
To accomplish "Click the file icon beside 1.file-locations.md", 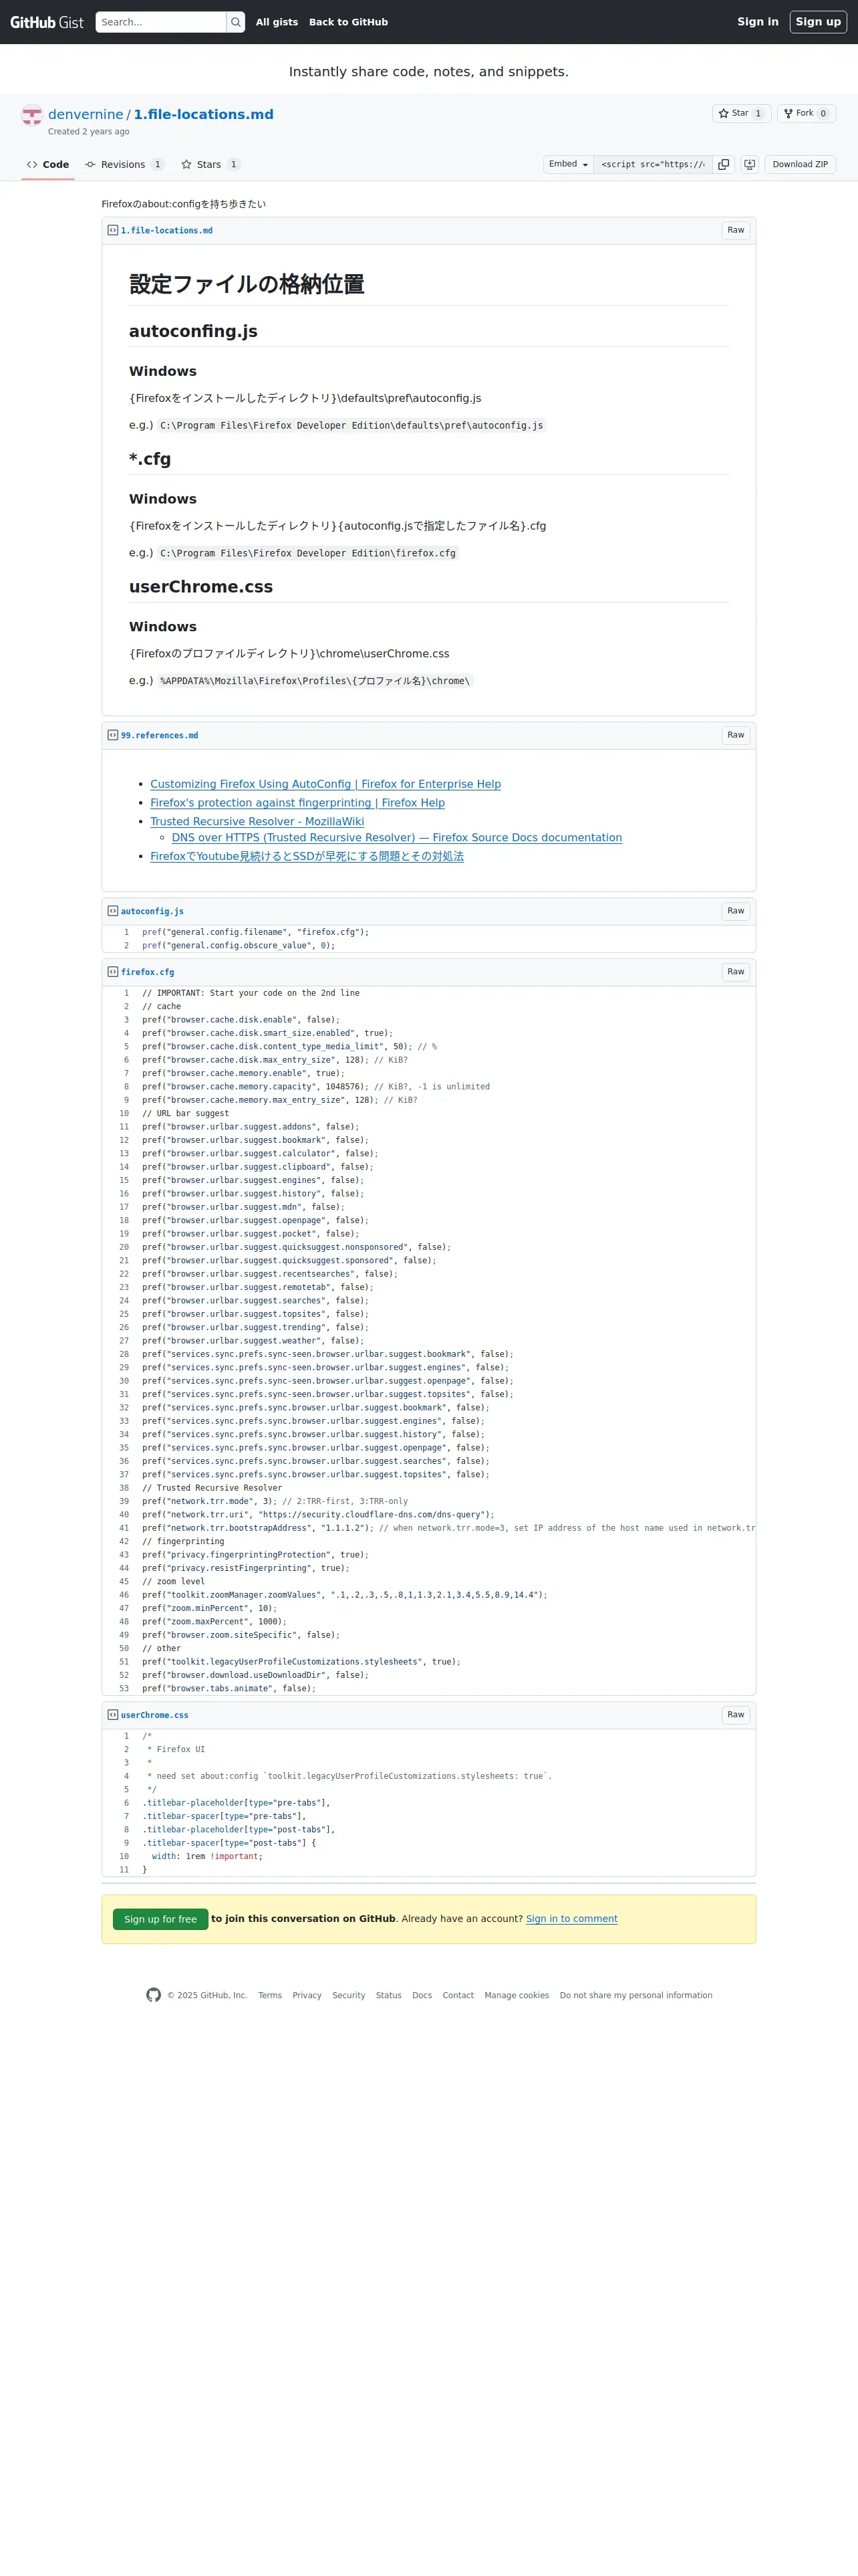I will pyautogui.click(x=113, y=231).
